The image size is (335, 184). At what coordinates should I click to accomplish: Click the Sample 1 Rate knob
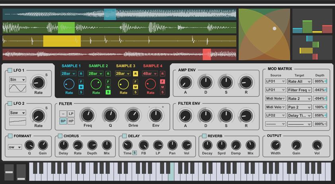coord(69,84)
